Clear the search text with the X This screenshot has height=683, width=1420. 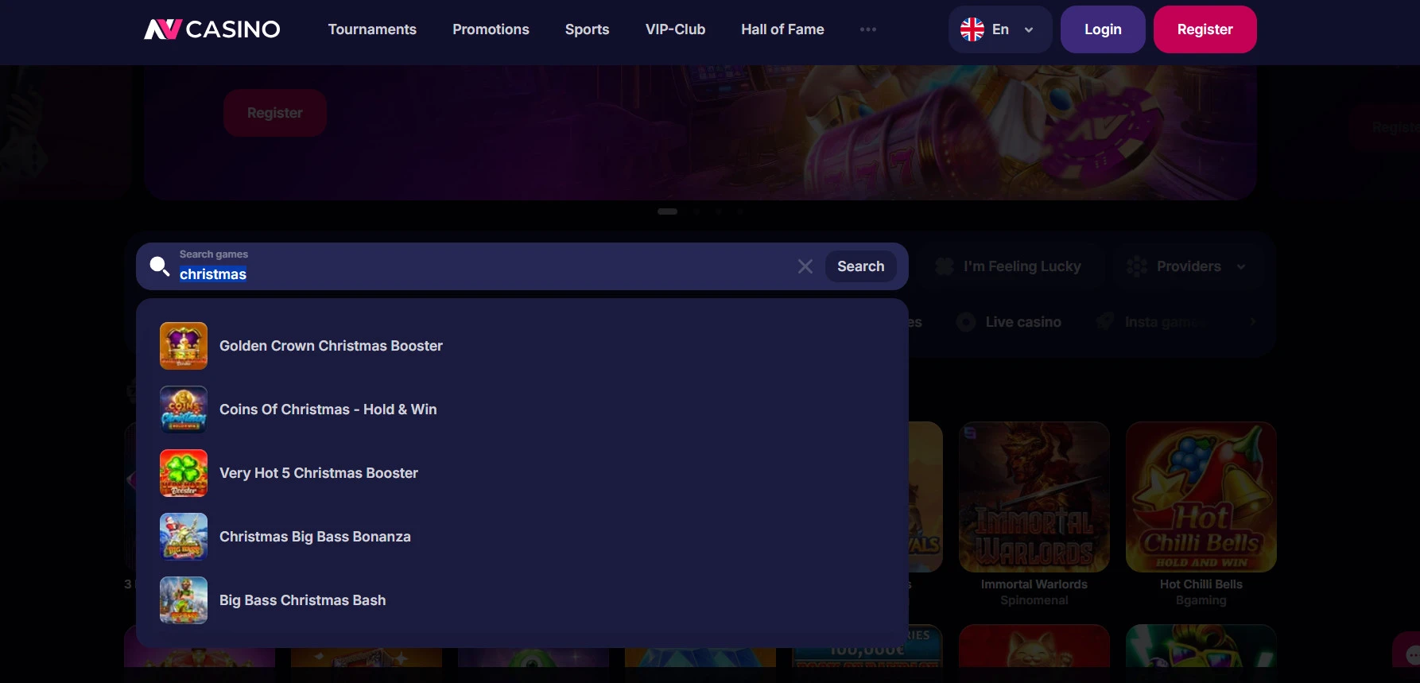point(805,266)
